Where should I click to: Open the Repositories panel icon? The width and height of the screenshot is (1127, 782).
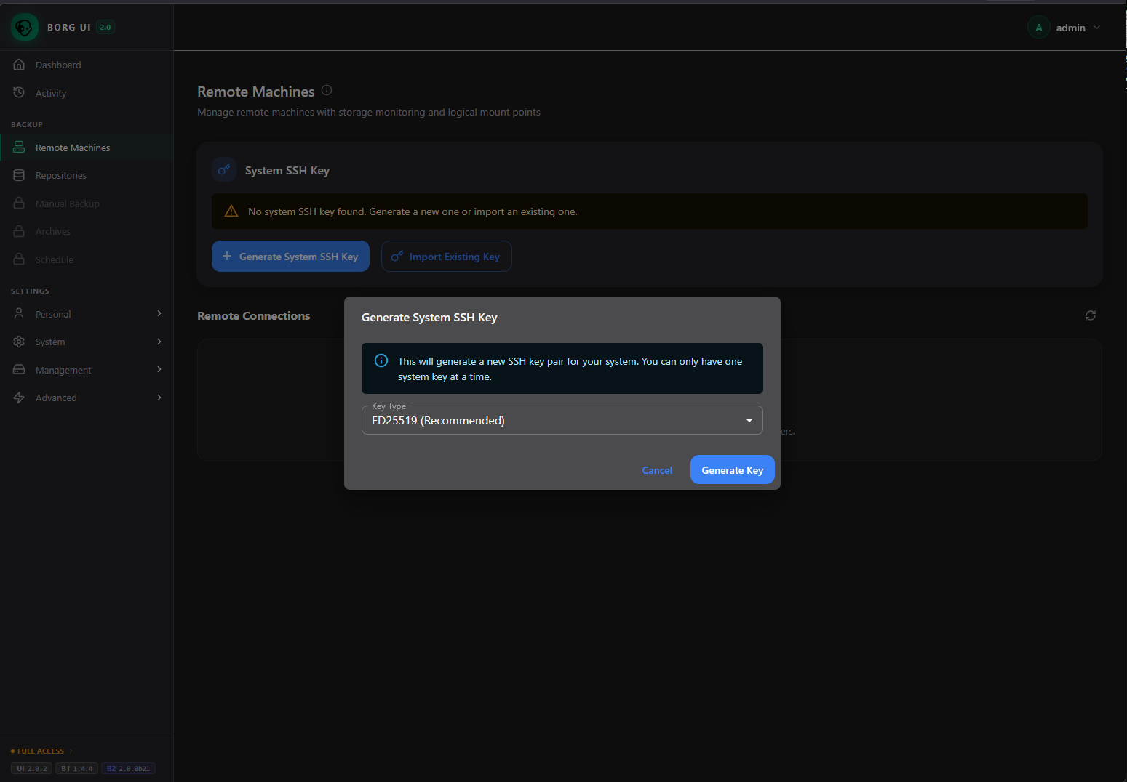(19, 175)
